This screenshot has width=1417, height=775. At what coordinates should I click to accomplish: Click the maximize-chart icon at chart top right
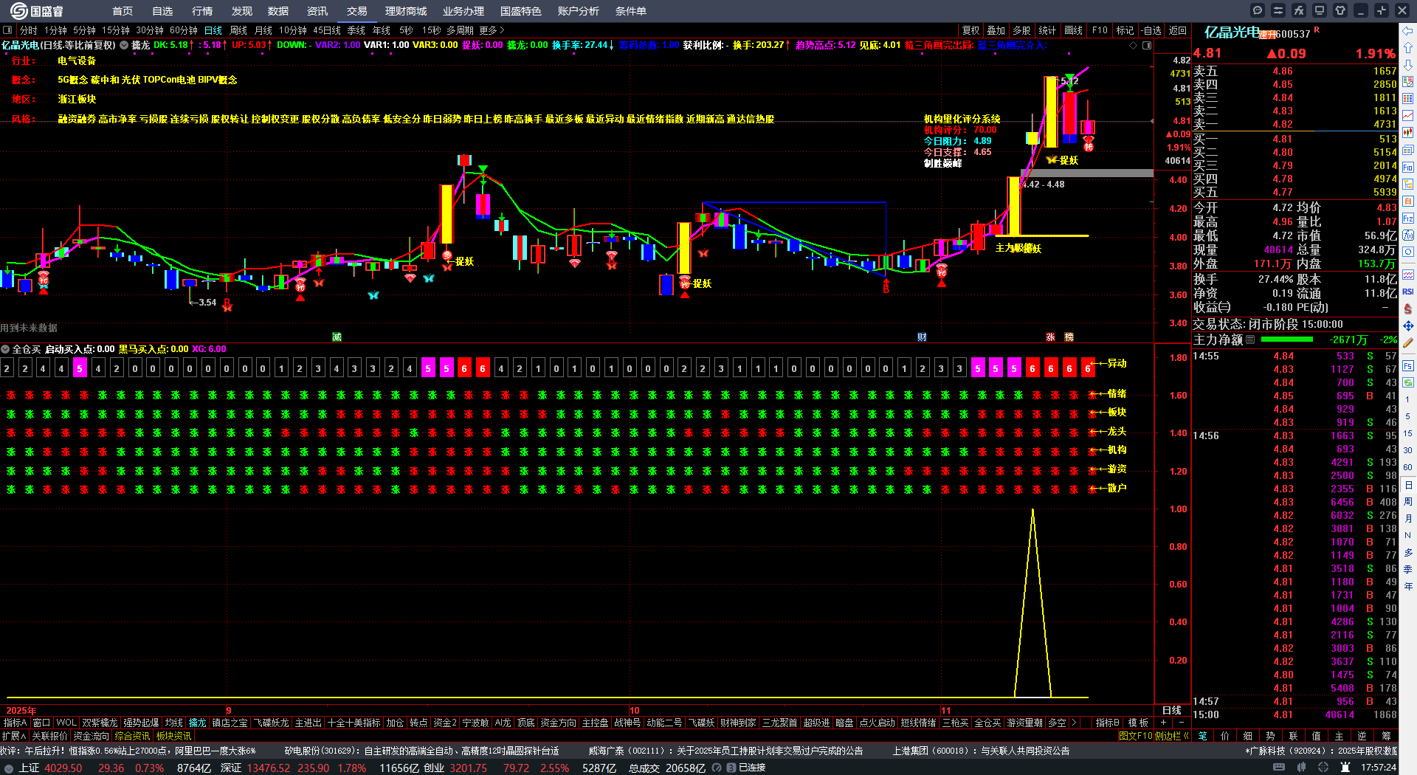click(x=1147, y=45)
